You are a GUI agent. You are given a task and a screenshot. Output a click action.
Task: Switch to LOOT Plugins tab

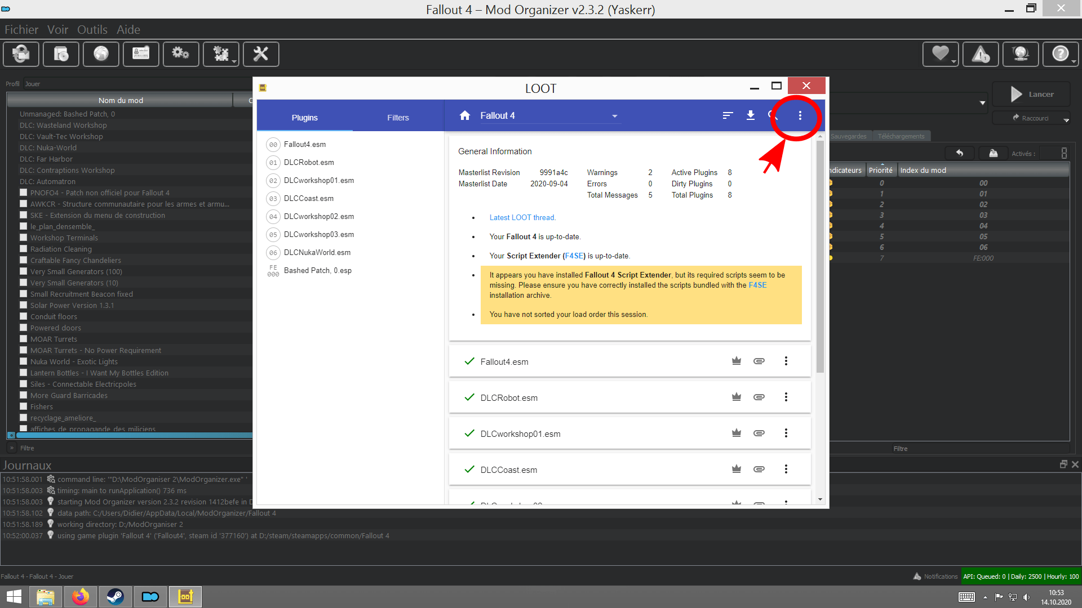(x=305, y=117)
